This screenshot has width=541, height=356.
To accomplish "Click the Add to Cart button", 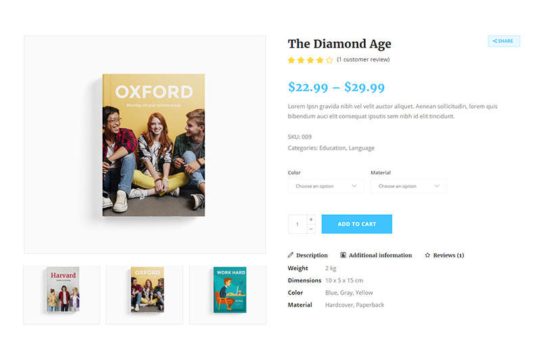I will (356, 224).
